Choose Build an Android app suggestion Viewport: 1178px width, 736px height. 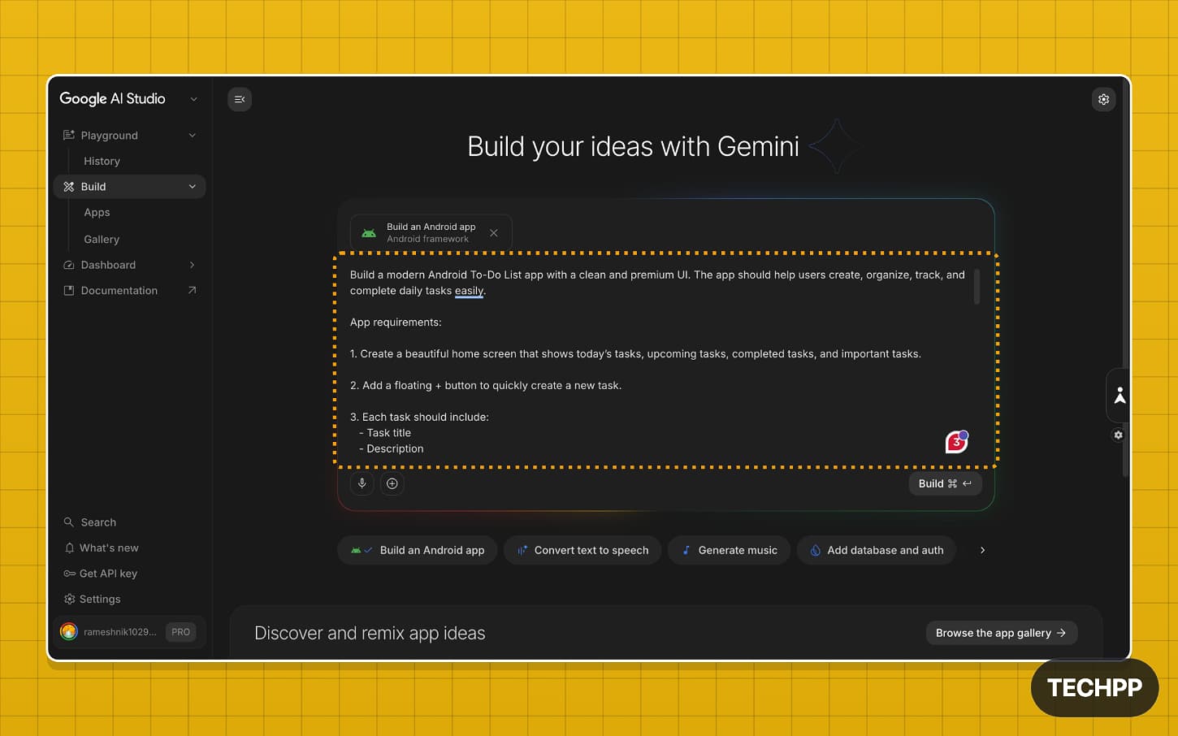pos(418,550)
